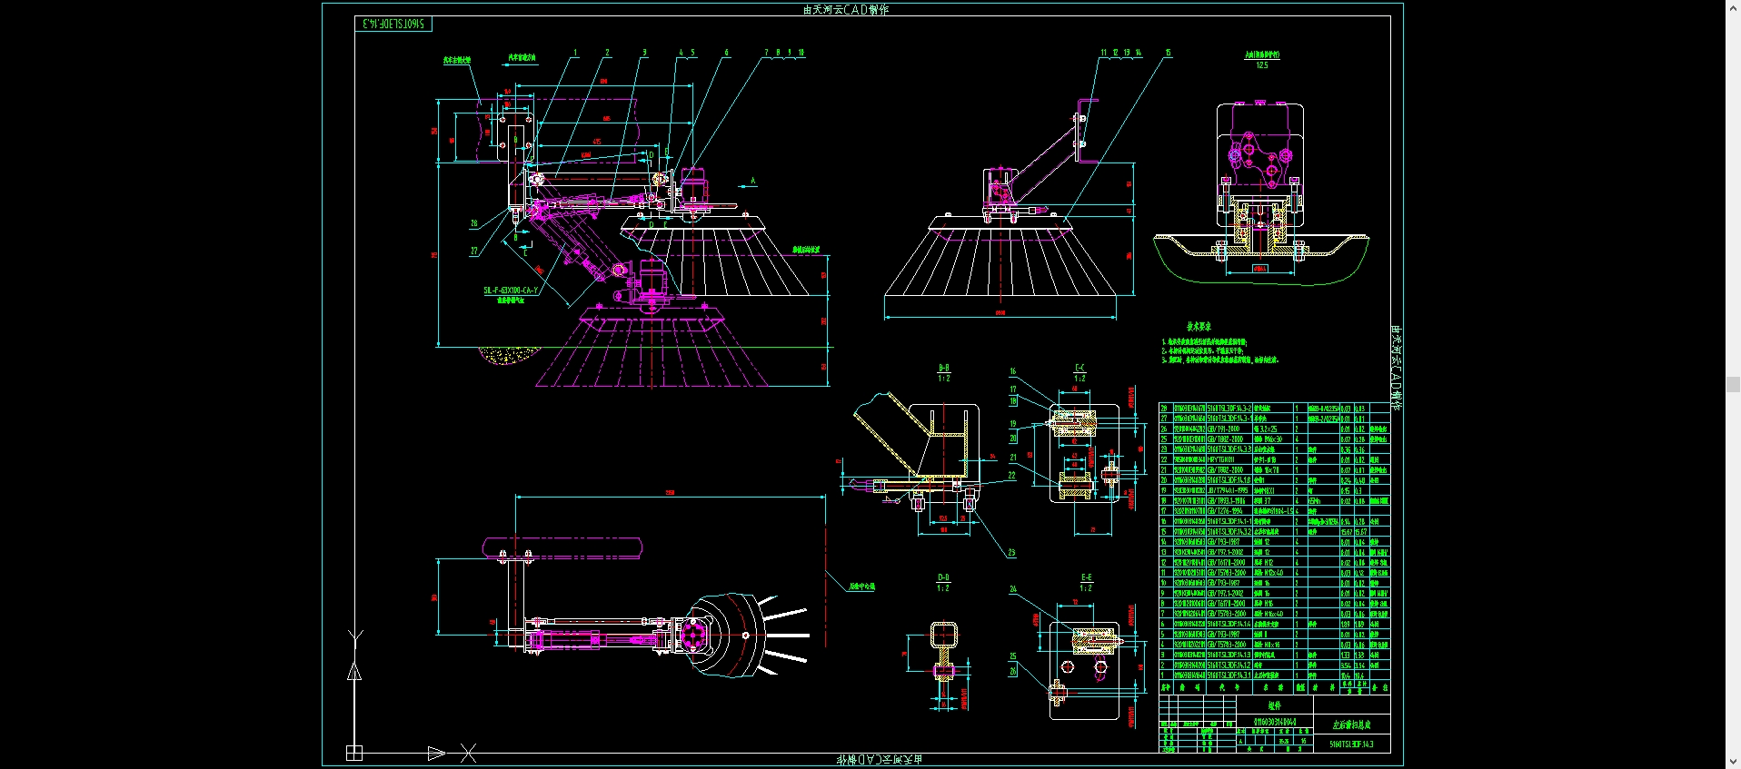Click balloon number "27" beside the main view
Image resolution: width=1741 pixels, height=769 pixels.
tap(473, 251)
